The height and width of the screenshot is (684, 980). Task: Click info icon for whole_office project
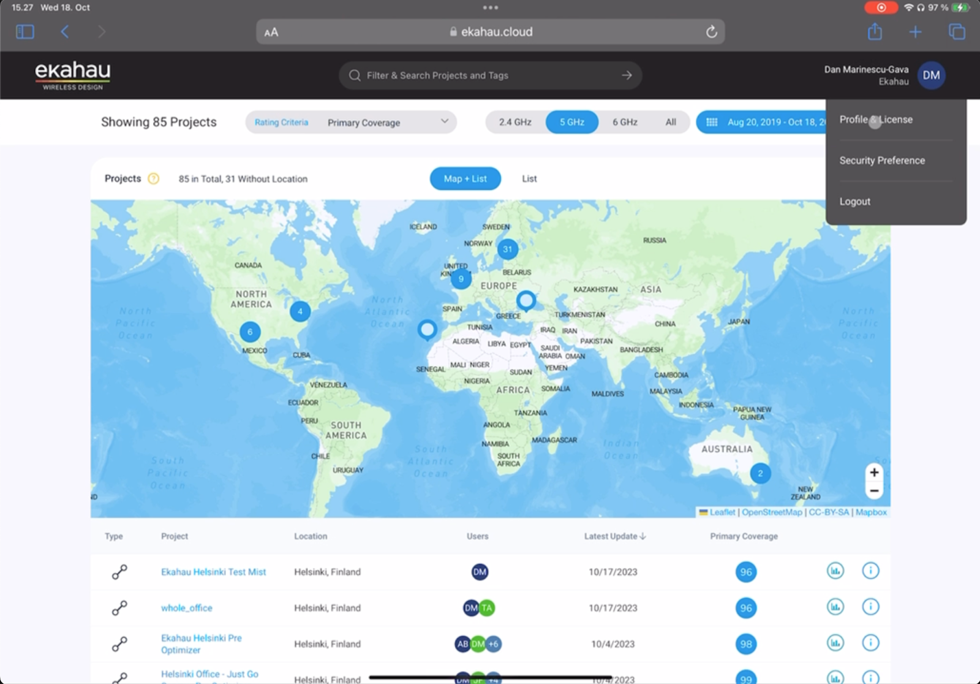870,607
